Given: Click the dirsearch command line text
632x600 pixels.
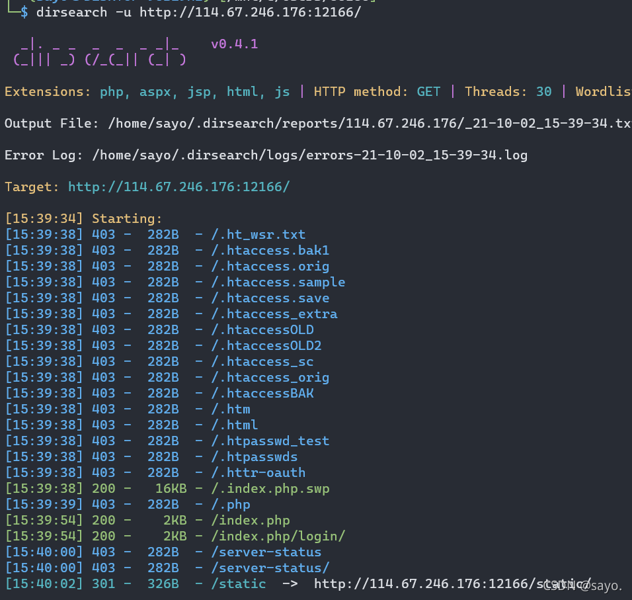Looking at the screenshot, I should coord(198,12).
